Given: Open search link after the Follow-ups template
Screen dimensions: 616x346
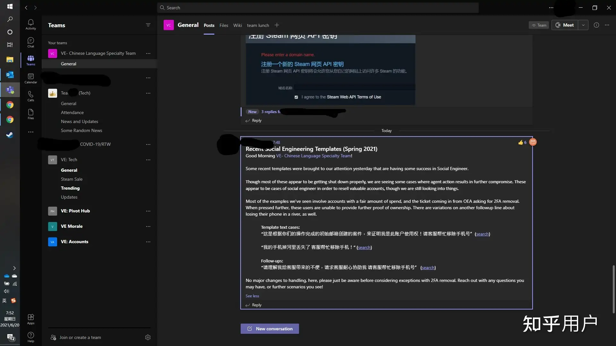Looking at the screenshot, I should 428,268.
